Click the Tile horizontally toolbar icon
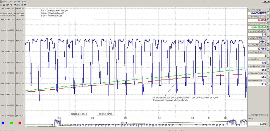The height and width of the screenshot is (131, 270). click(x=18, y=5)
